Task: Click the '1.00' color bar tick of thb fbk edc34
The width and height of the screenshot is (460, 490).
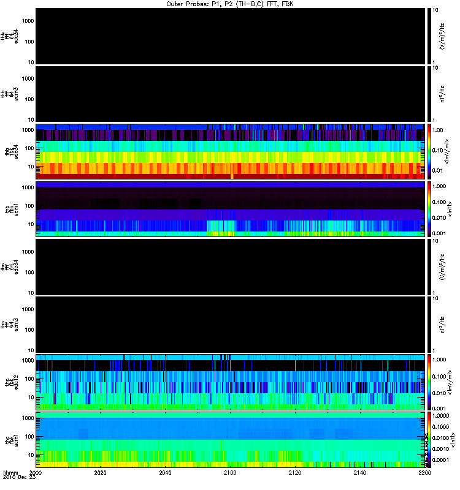Action: click(x=437, y=130)
